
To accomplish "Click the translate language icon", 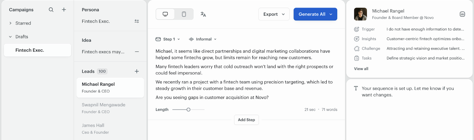I will (203, 14).
